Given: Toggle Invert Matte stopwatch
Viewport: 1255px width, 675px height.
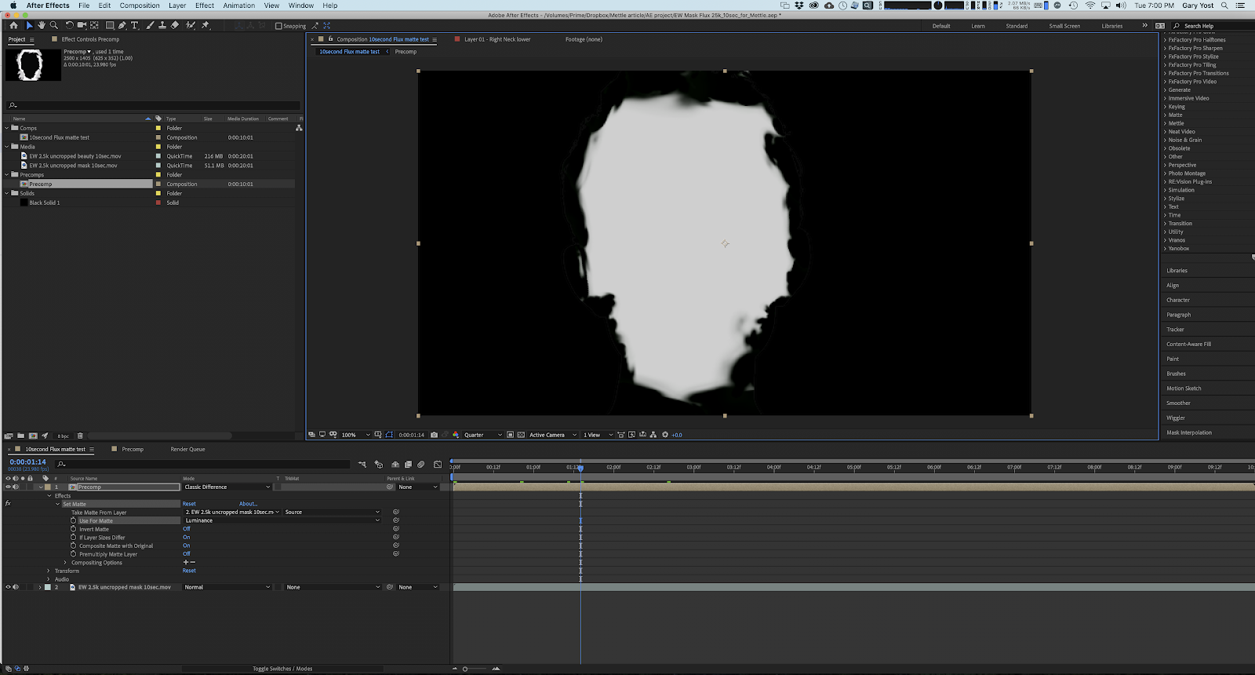Looking at the screenshot, I should click(x=74, y=529).
